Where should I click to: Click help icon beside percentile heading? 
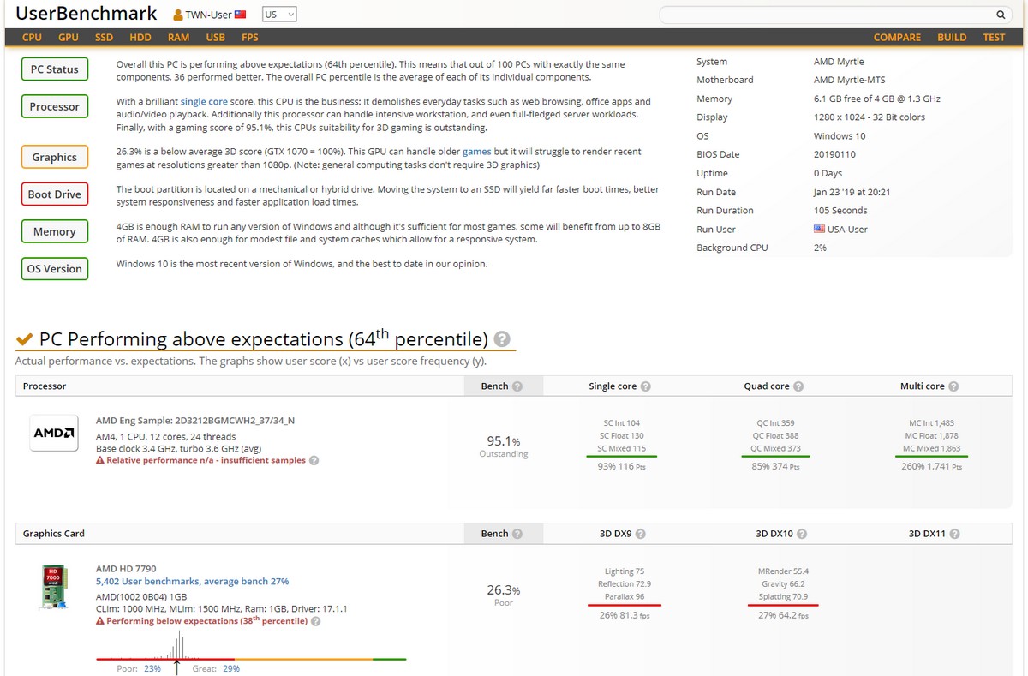[503, 338]
